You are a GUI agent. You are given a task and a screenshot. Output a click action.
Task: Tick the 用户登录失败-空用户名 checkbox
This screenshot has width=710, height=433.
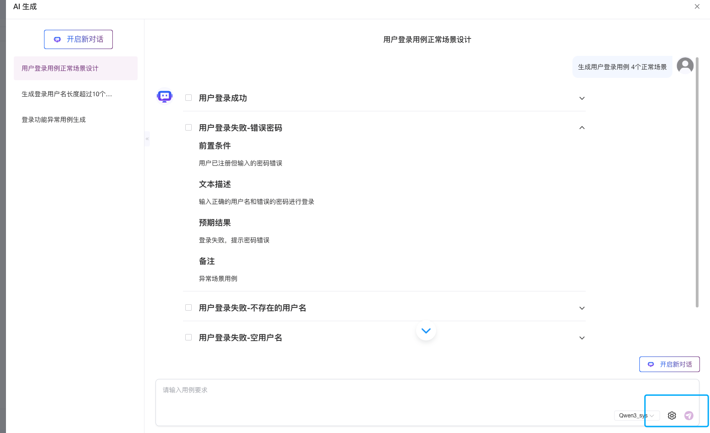(189, 337)
